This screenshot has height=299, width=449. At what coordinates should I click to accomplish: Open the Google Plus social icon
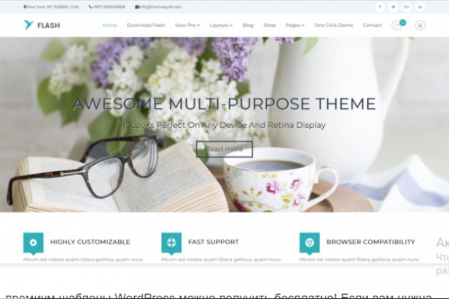tap(407, 7)
